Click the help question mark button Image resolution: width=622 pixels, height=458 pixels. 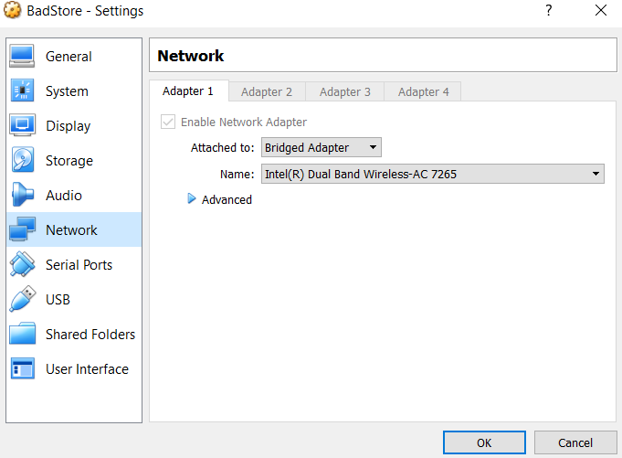pos(549,11)
